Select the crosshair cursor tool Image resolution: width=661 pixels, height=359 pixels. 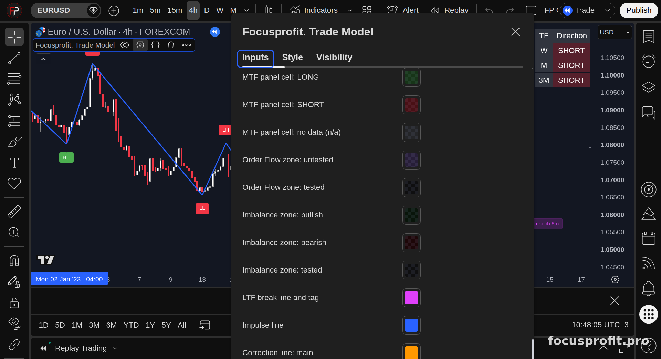tap(14, 37)
